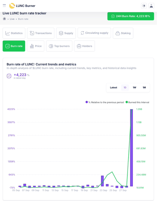
Task: Open the hamburger menu icon
Action: 4,6
